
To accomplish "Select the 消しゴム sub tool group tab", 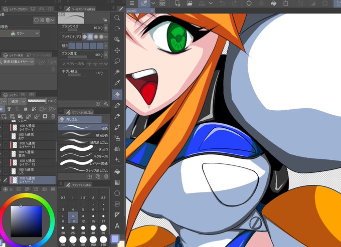I will [x=80, y=119].
